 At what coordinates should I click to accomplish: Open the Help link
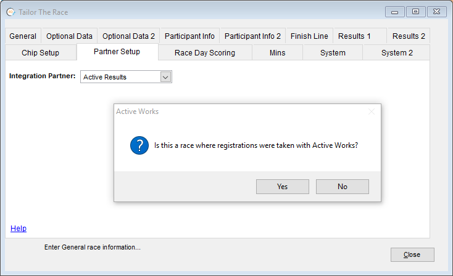point(19,229)
